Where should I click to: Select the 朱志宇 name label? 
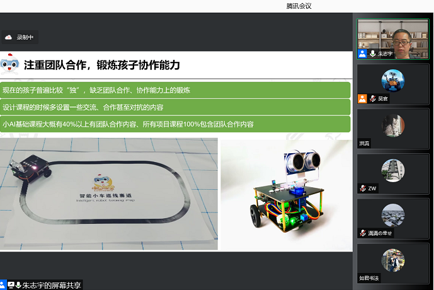tap(385, 54)
